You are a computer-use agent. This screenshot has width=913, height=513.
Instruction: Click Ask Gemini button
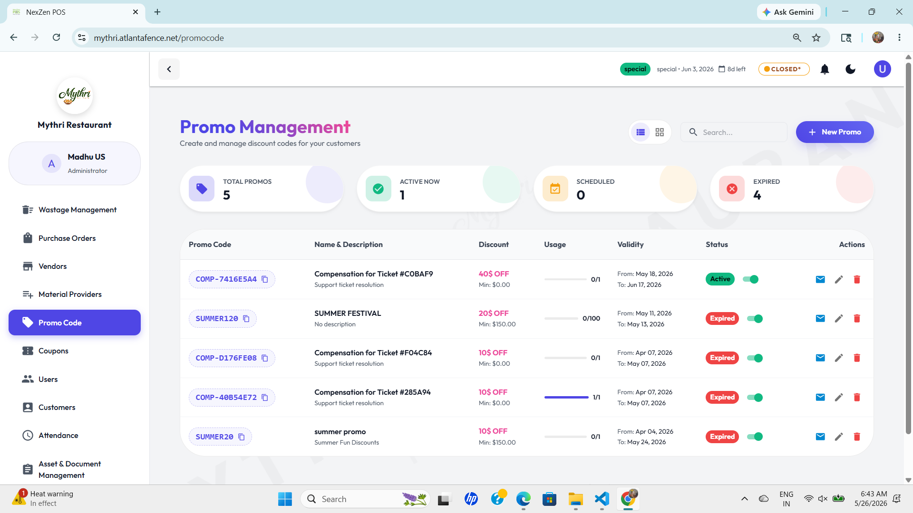tap(788, 12)
